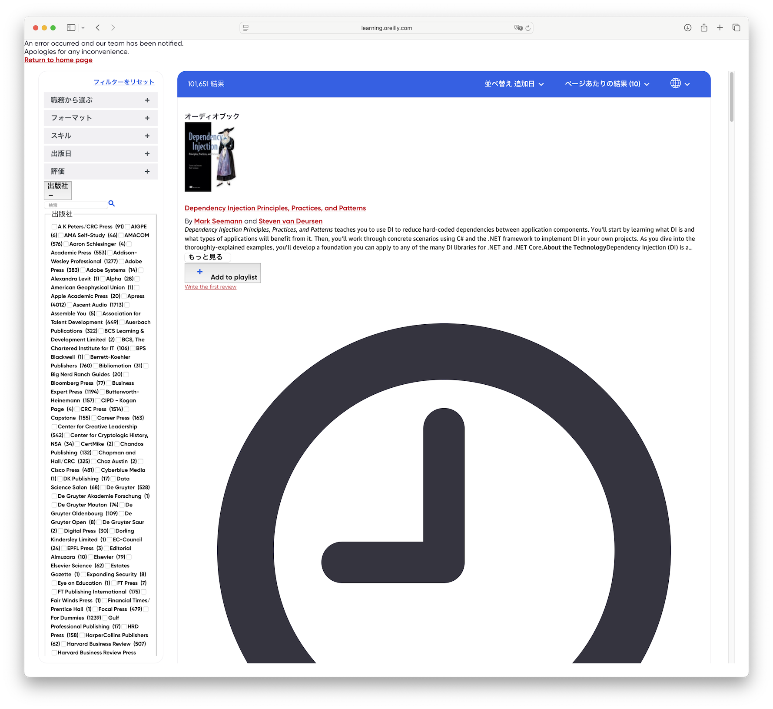The width and height of the screenshot is (773, 709).
Task: Open author Steven van Deursen link
Action: click(290, 221)
